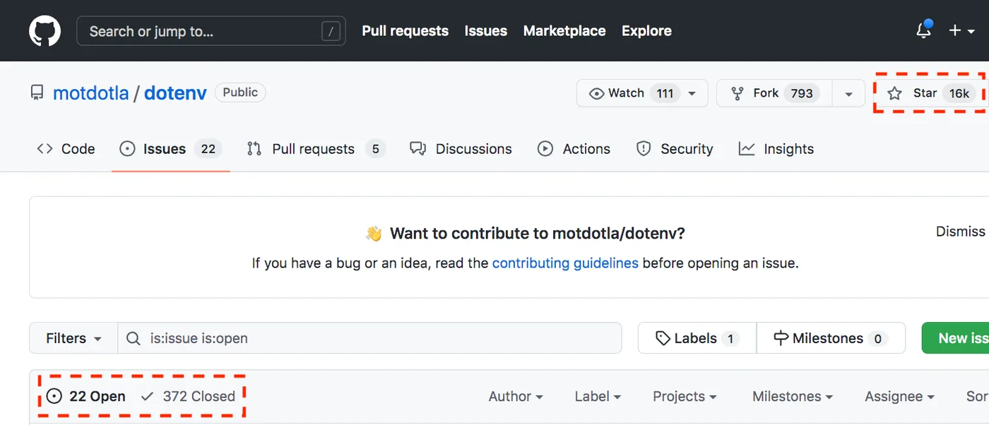Open Marketplace in the top navigation
The height and width of the screenshot is (425, 989).
tap(564, 31)
